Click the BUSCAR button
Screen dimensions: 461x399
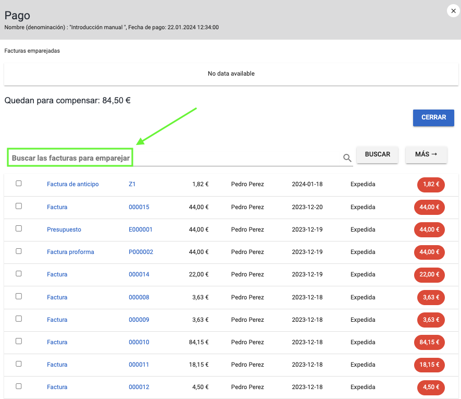point(377,155)
